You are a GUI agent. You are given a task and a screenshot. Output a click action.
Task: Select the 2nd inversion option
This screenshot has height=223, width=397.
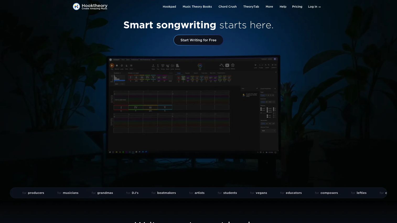270,102
